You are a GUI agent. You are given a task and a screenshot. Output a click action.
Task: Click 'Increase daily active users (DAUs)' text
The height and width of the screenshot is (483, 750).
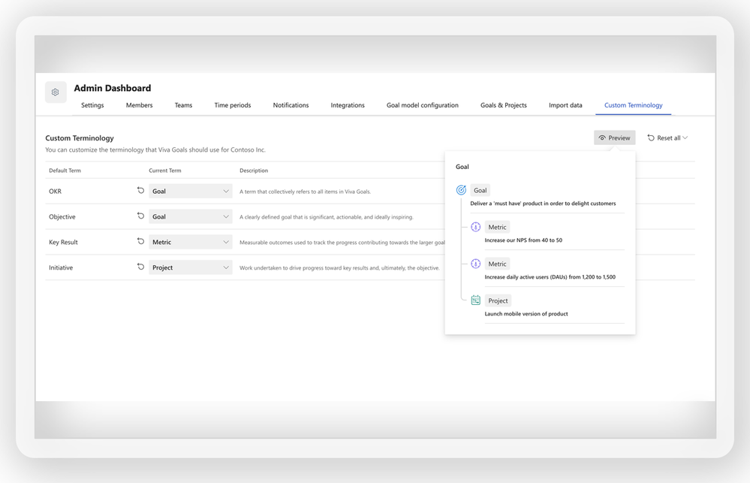(x=550, y=277)
